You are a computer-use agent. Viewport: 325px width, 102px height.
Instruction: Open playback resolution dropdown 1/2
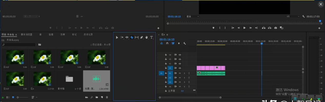(x=293, y=16)
